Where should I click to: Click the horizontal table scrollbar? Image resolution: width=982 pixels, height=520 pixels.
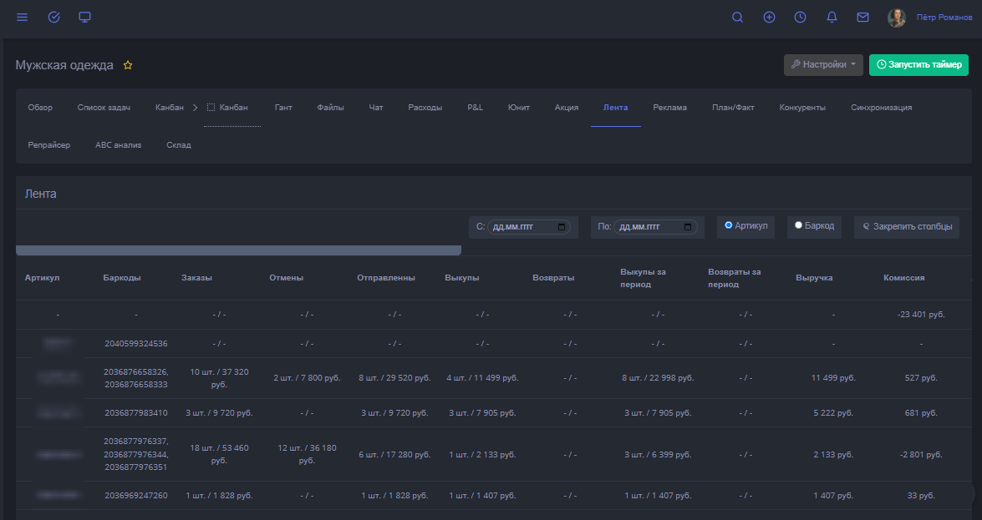[x=238, y=250]
